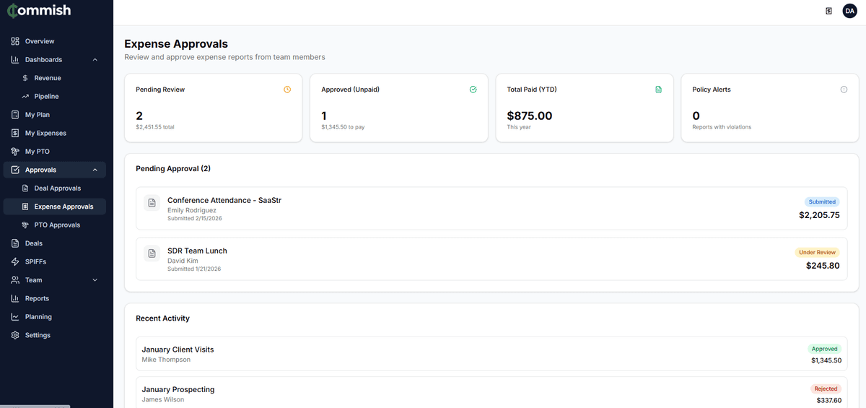866x408 pixels.
Task: Click the Settings gear icon
Action: click(15, 335)
